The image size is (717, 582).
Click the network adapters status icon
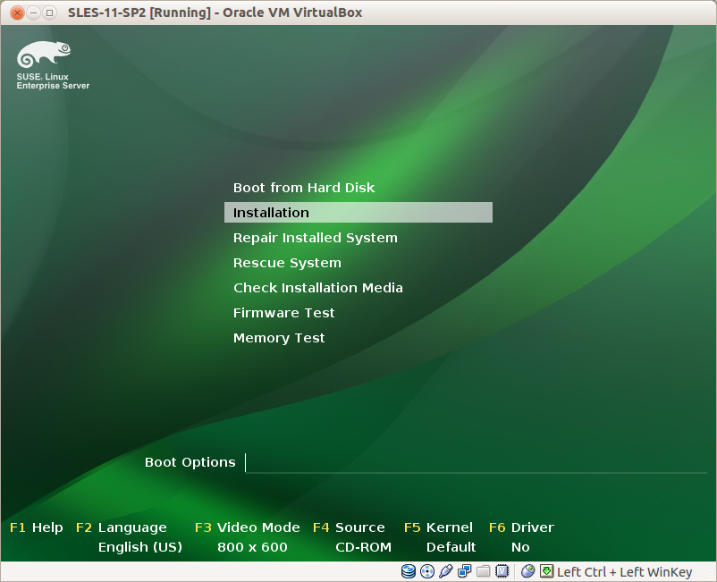[x=464, y=571]
